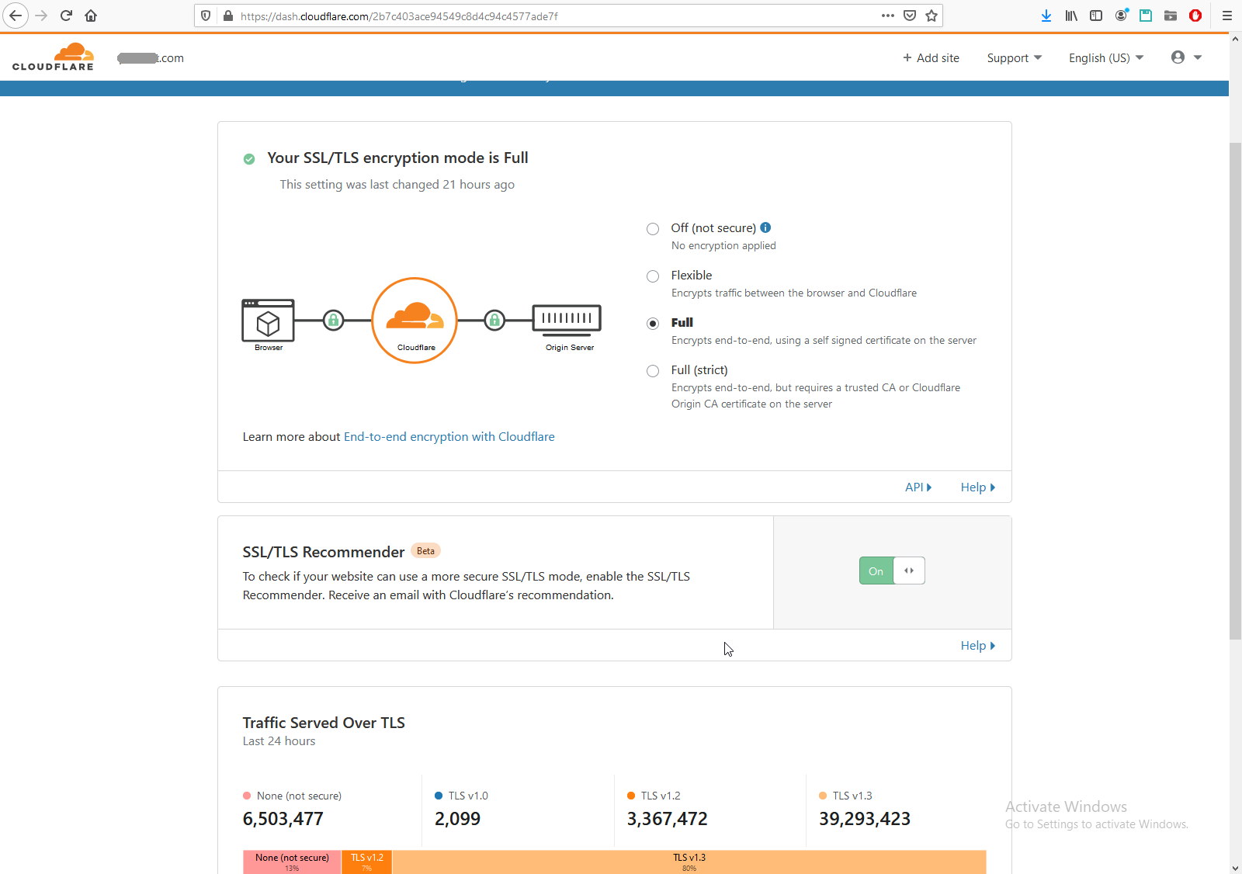Screen dimensions: 1242x874
Task: Go to the browser home page icon
Action: 91,16
